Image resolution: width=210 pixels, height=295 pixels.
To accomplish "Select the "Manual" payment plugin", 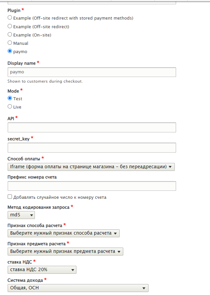I will [10, 42].
